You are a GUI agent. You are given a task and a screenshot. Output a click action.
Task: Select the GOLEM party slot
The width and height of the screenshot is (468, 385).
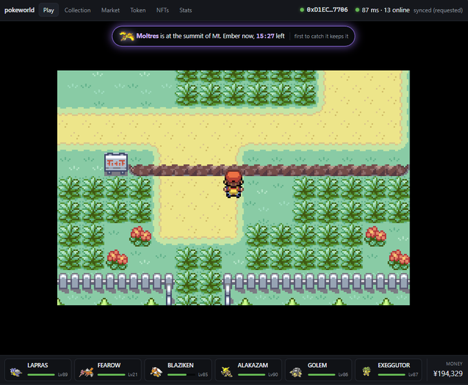tap(319, 370)
